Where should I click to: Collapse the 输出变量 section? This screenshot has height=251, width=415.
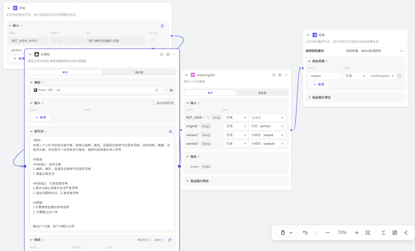point(309,61)
